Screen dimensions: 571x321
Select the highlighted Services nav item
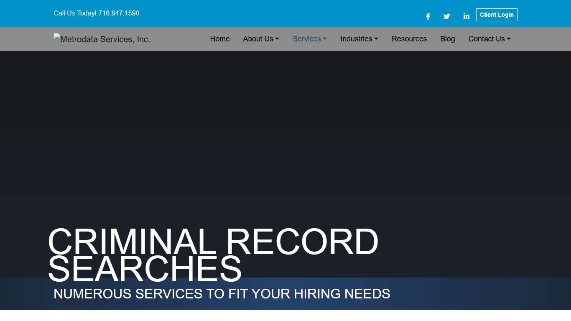[307, 38]
